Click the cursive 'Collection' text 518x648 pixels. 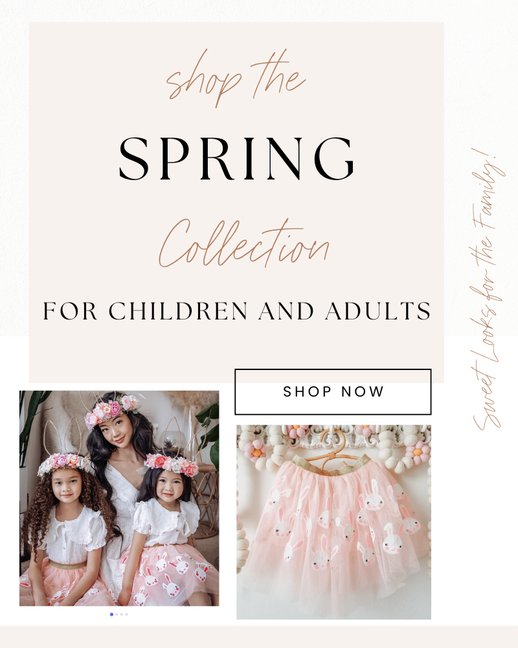(x=243, y=244)
